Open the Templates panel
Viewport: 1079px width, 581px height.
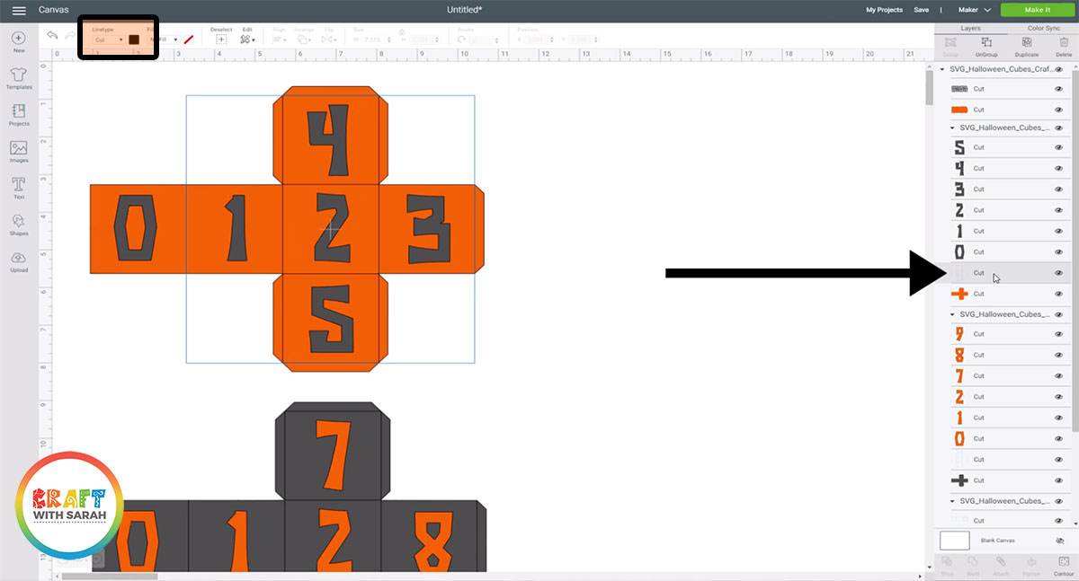click(18, 77)
